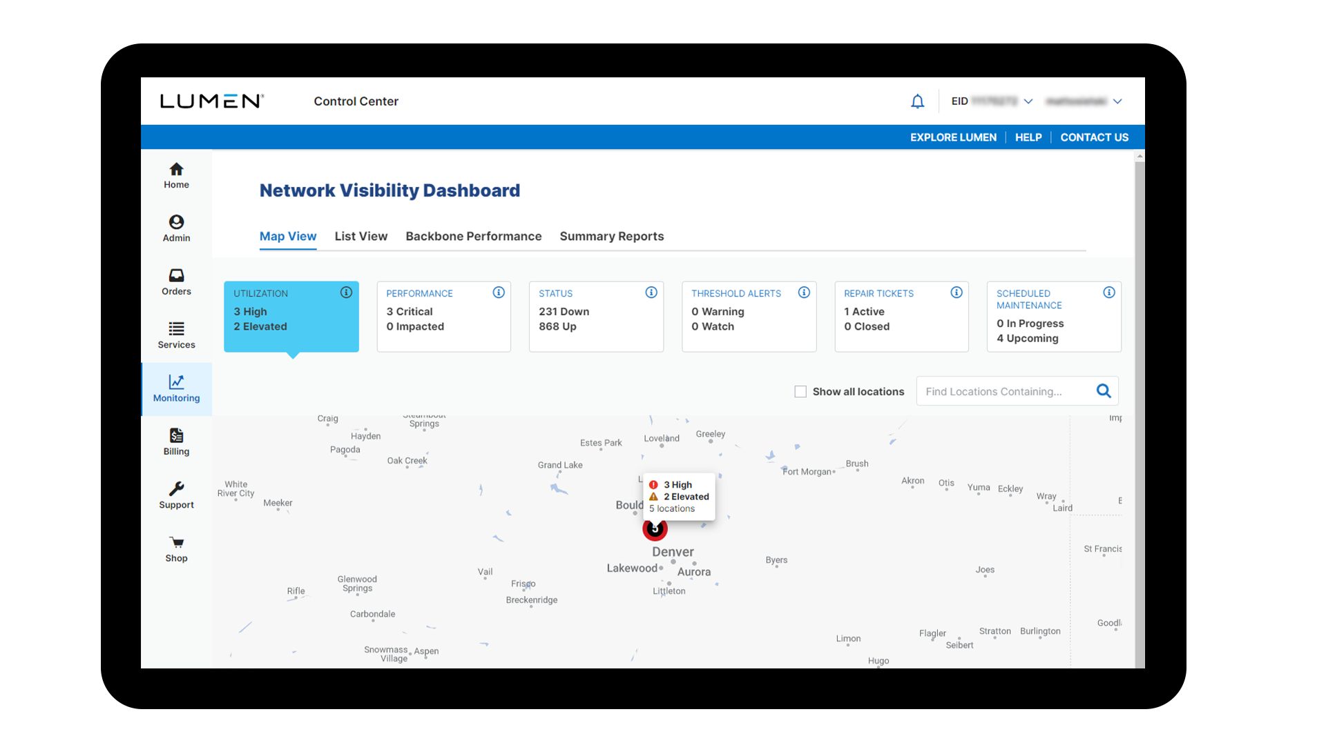
Task: Toggle Show all locations checkbox
Action: [x=800, y=391]
